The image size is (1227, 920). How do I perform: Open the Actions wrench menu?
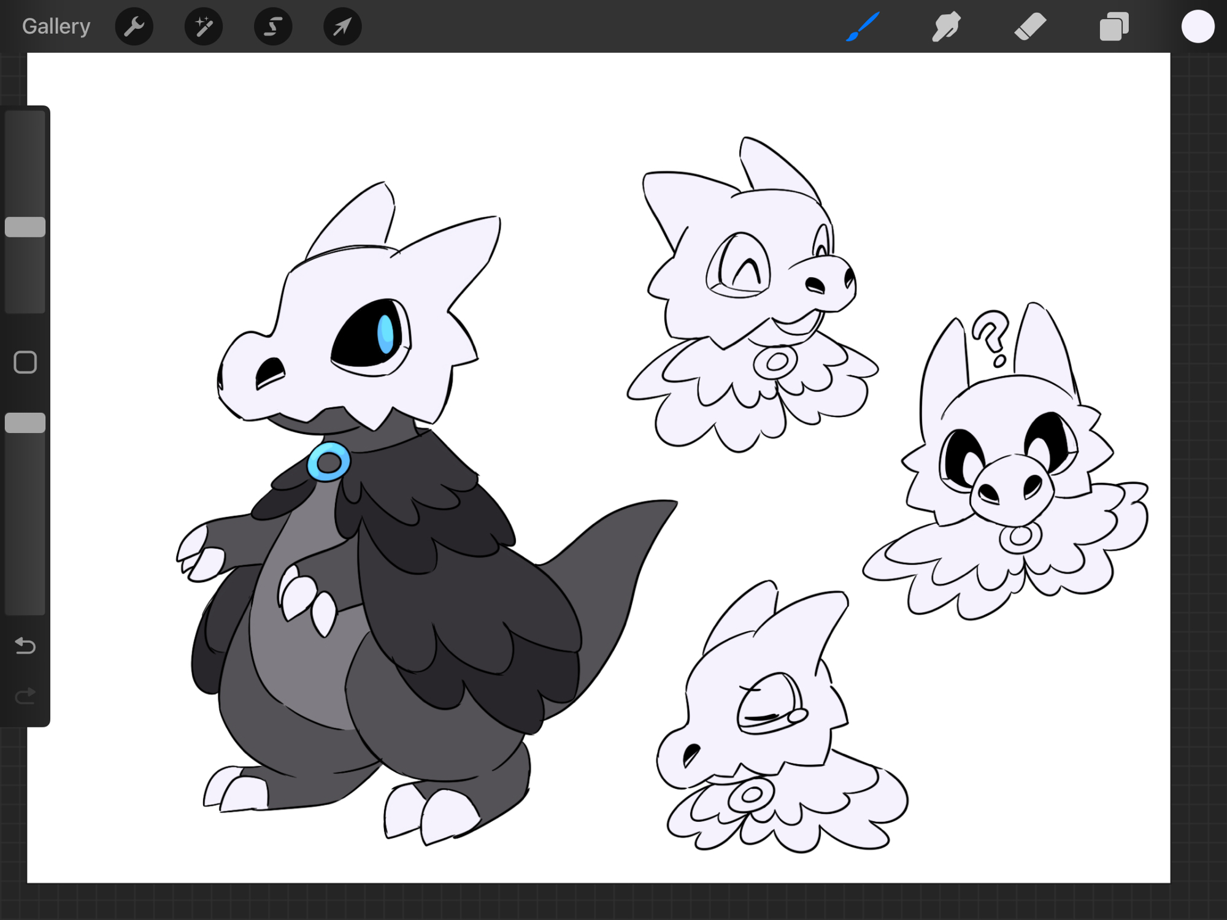click(x=134, y=26)
